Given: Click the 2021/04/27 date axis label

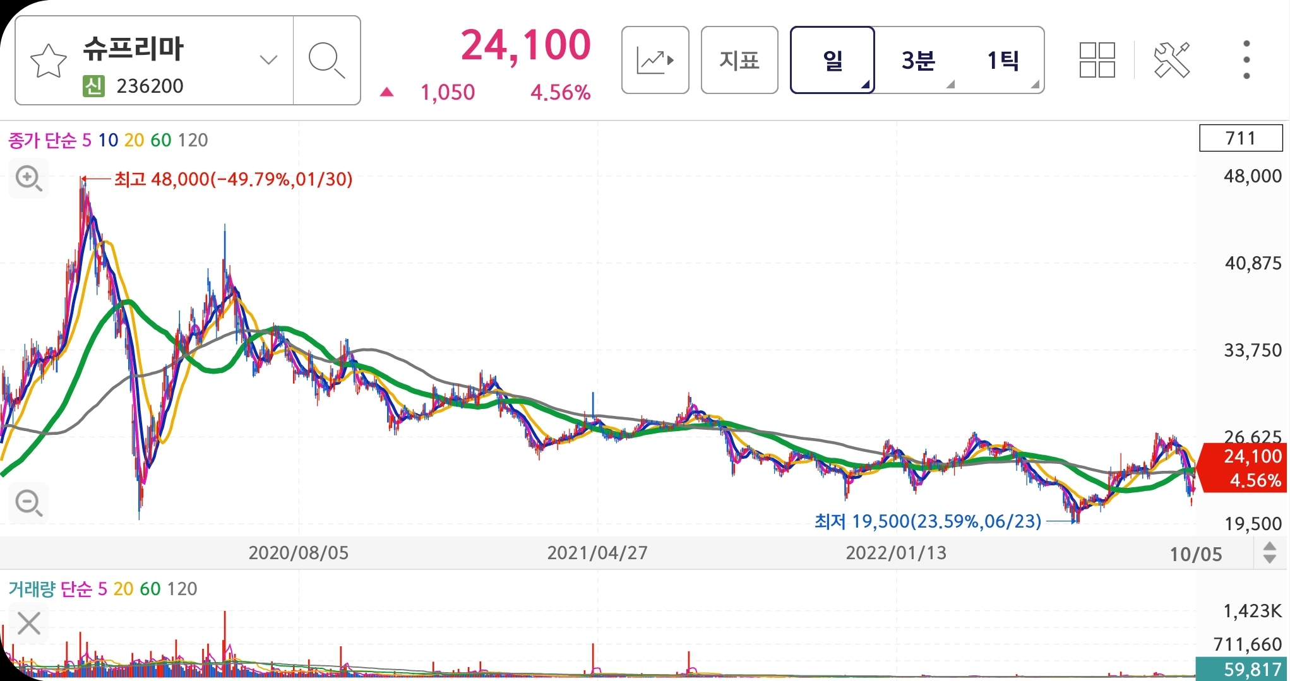Looking at the screenshot, I should (597, 553).
